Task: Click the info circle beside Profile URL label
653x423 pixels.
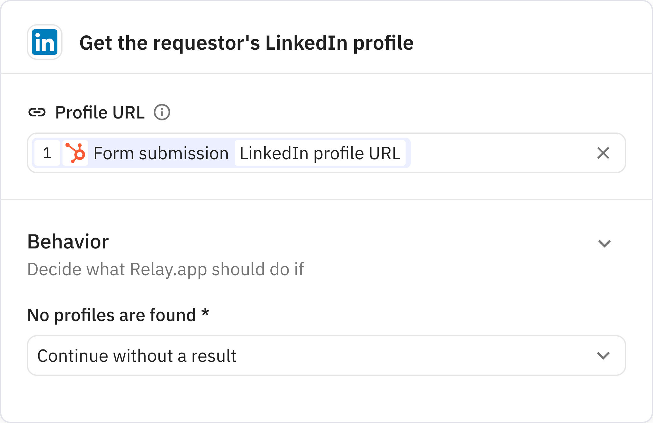Action: pyautogui.click(x=162, y=112)
